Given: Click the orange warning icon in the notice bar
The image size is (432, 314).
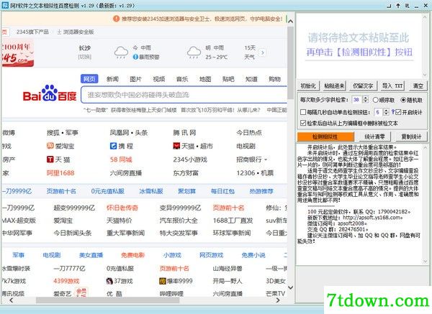Looking at the screenshot, I should pos(116,19).
